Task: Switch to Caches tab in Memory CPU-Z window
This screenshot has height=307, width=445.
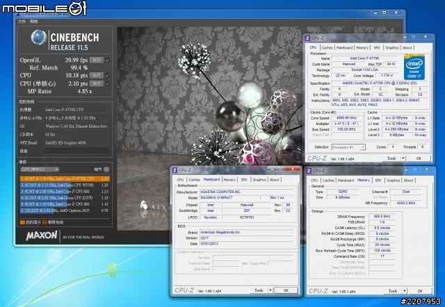Action: point(328,181)
